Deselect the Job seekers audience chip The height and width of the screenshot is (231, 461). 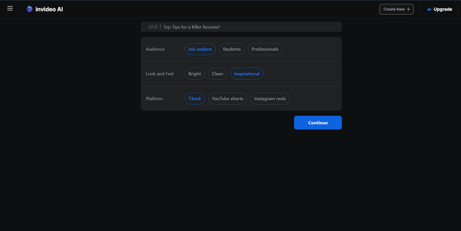pos(200,49)
